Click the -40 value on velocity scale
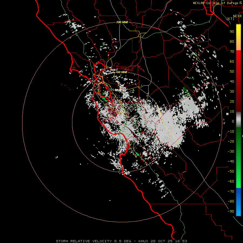Screen dimensions: 243x243 231,161
